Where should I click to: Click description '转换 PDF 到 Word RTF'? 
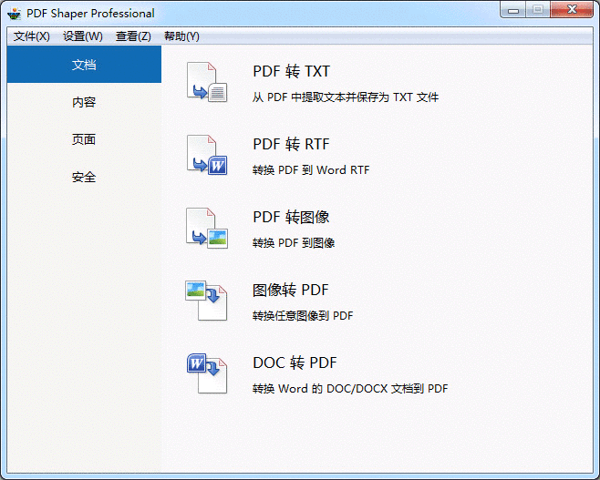[311, 169]
